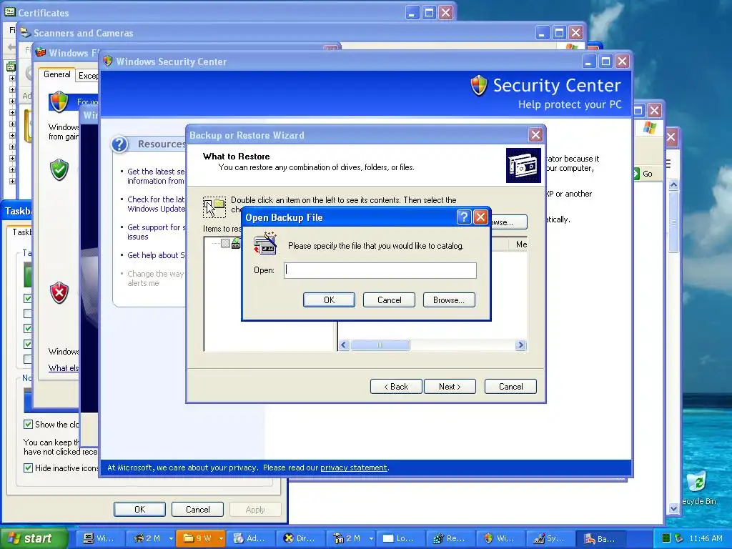Expand the last plus node in the Certificates tree
Screen dimensions: 732x549
tap(12, 181)
